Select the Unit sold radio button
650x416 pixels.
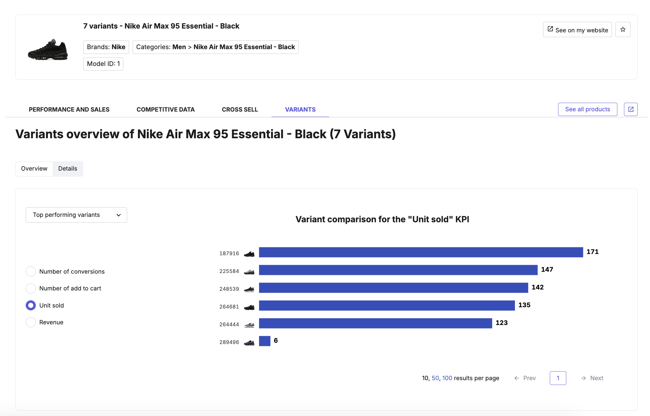pos(31,305)
